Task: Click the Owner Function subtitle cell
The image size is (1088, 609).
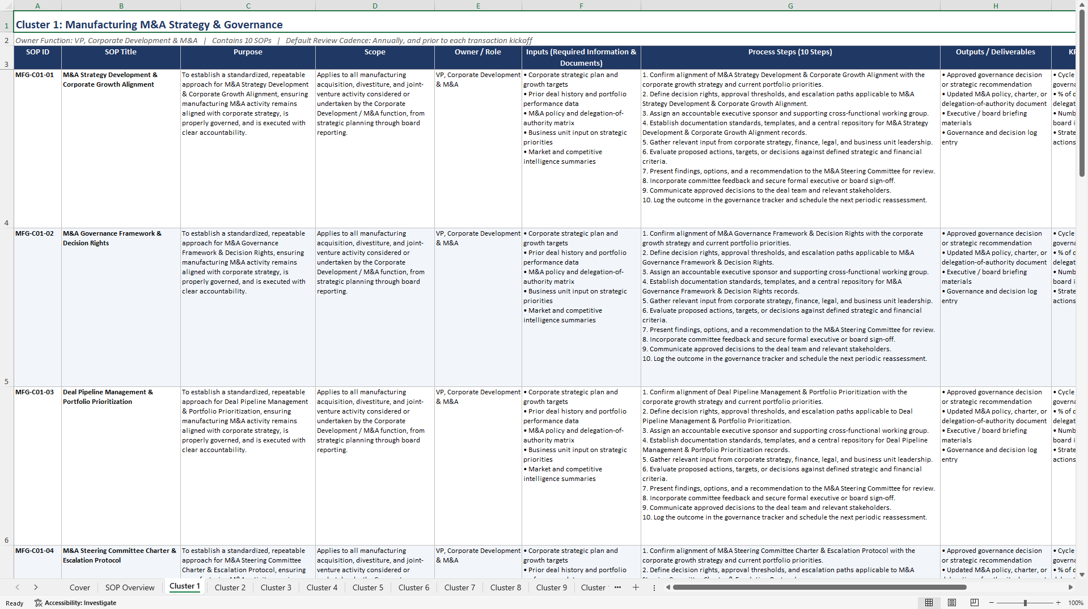Action: [x=544, y=40]
